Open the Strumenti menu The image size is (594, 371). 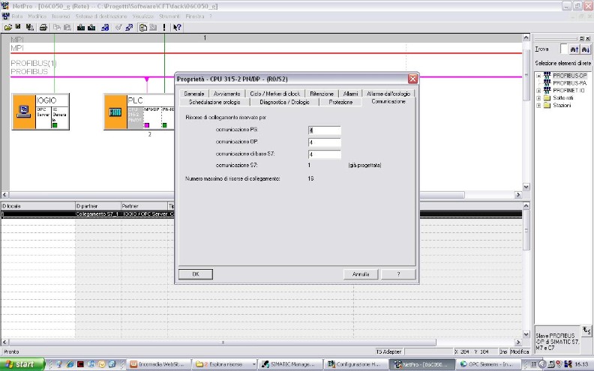click(169, 16)
